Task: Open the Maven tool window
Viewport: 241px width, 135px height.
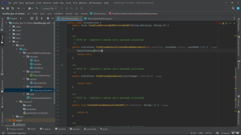Action: click(239, 64)
